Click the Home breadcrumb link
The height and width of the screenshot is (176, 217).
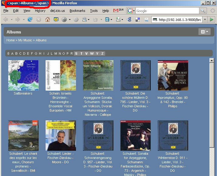(11, 40)
